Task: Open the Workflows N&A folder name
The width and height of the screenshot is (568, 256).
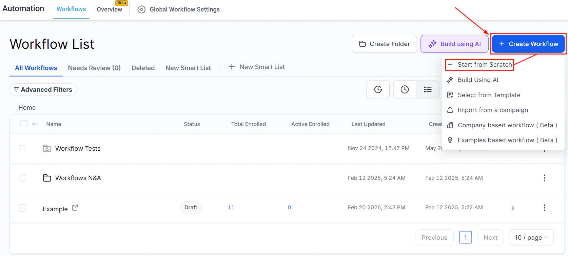Action: pyautogui.click(x=78, y=178)
